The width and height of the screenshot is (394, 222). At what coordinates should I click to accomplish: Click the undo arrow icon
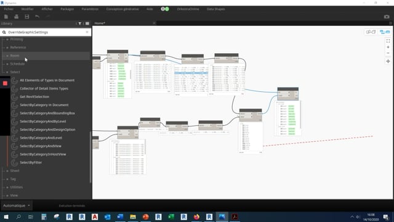tap(37, 17)
